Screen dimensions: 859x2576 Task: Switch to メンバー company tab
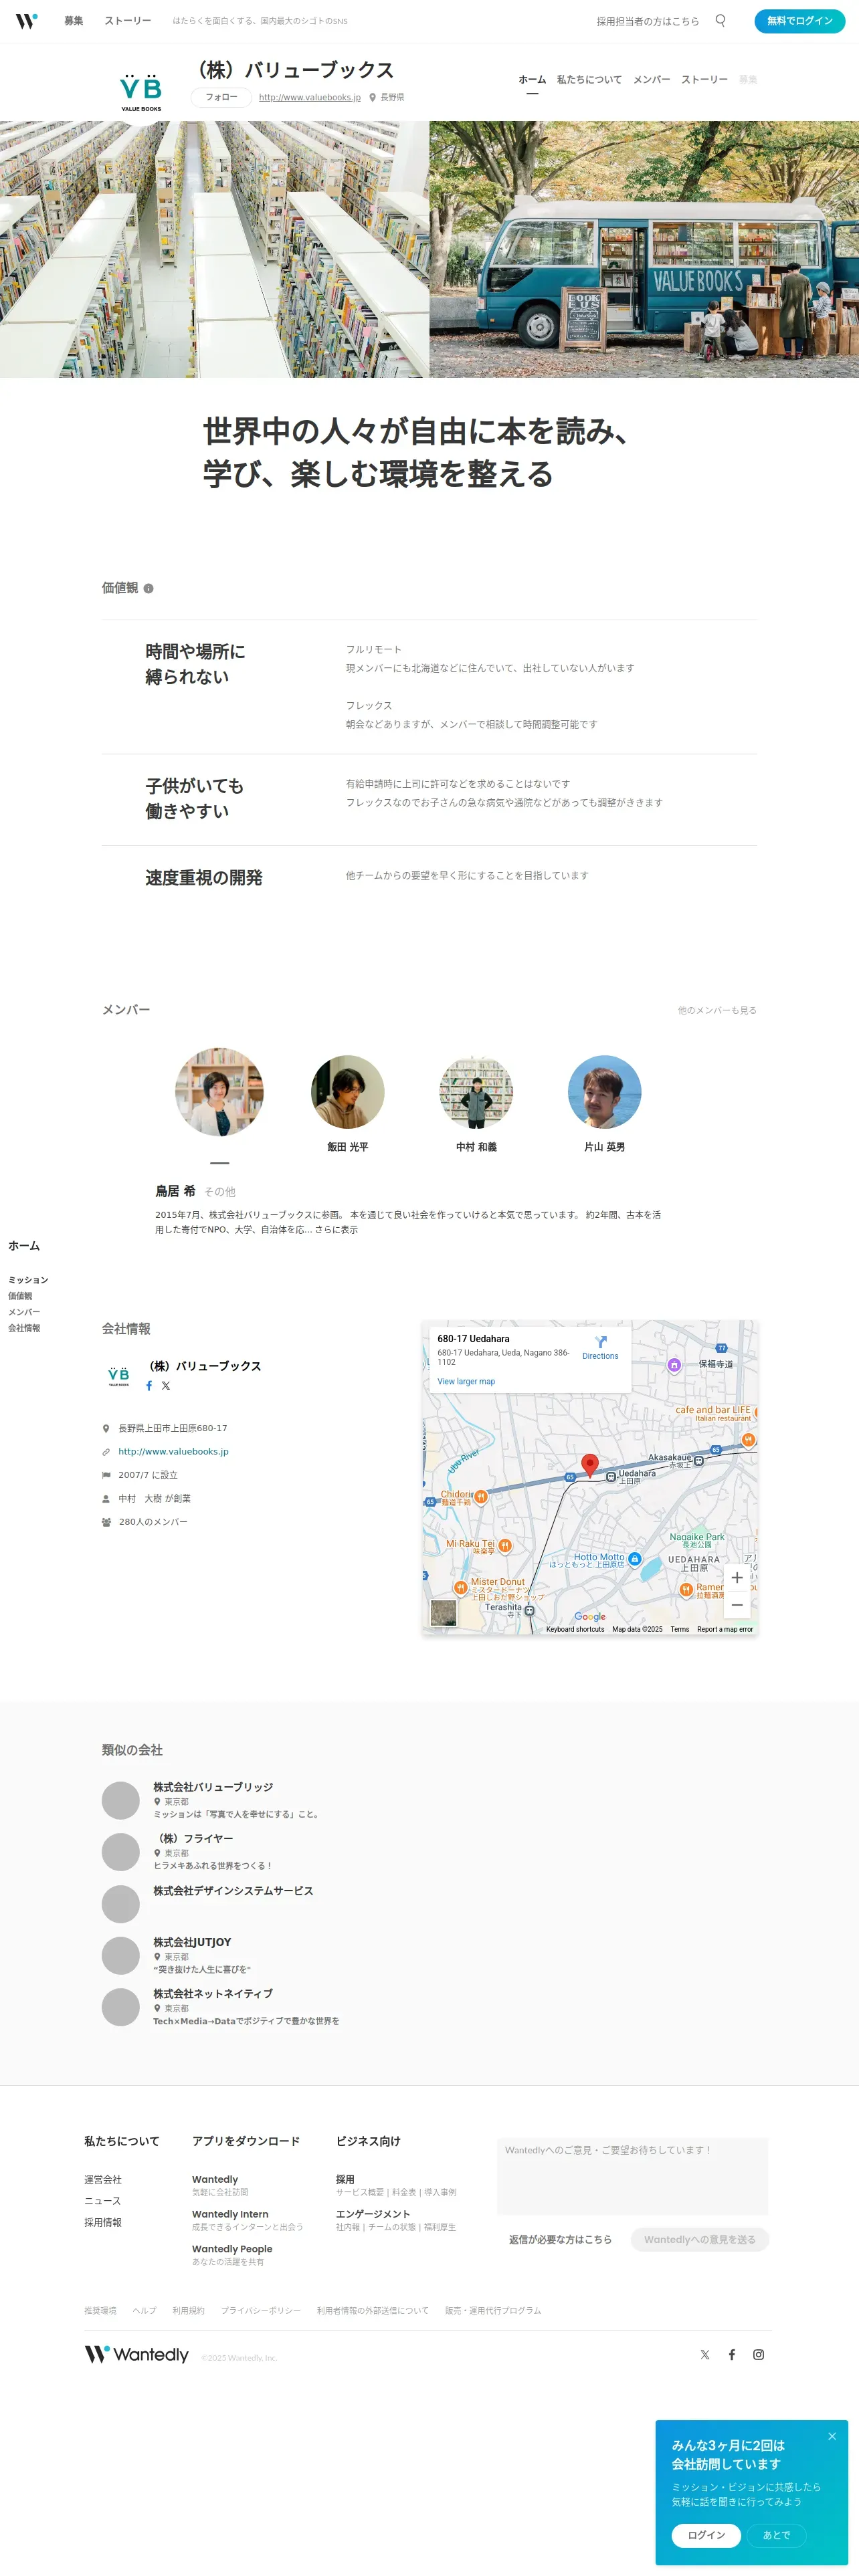[x=651, y=79]
